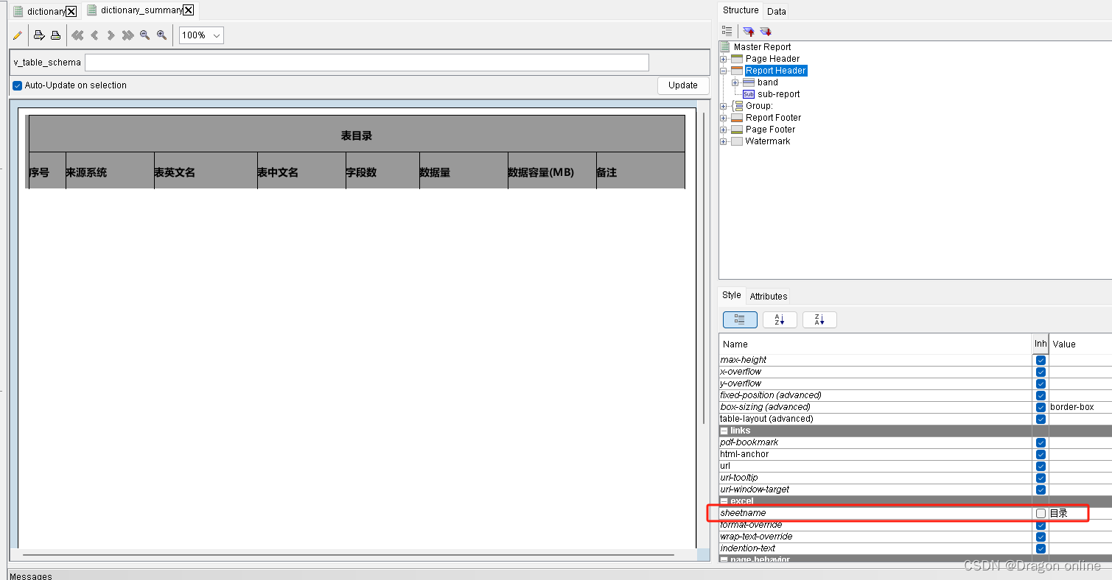Collapse the excel property section
The width and height of the screenshot is (1112, 580).
[724, 501]
